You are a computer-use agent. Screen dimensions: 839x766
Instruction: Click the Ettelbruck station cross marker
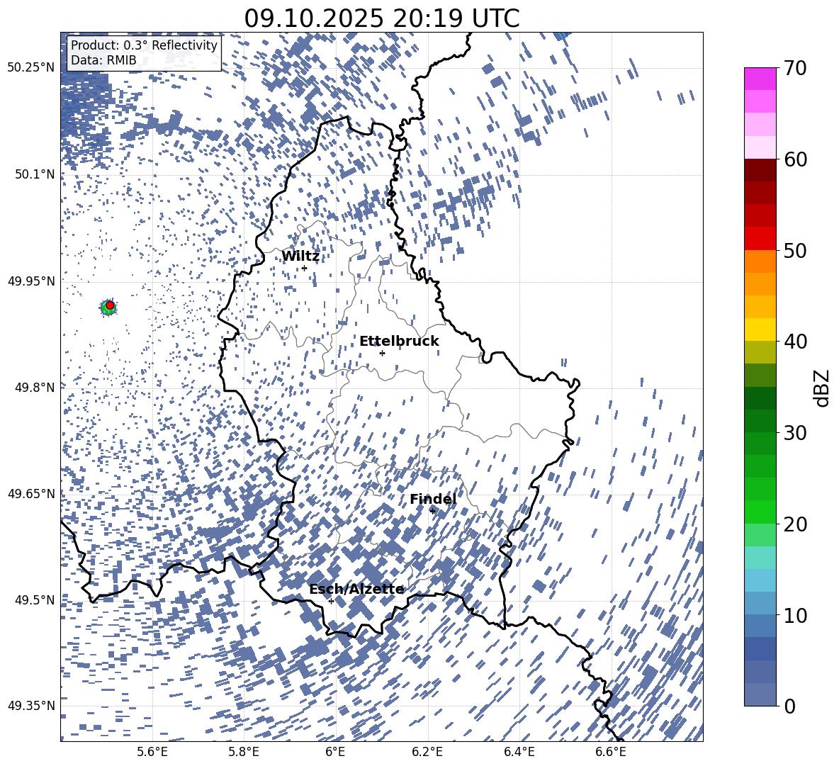tap(382, 353)
